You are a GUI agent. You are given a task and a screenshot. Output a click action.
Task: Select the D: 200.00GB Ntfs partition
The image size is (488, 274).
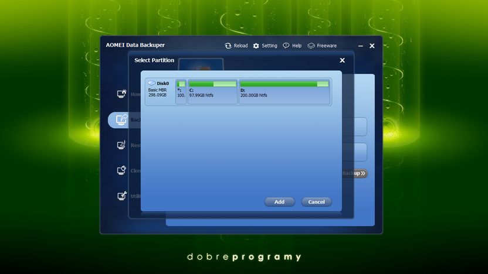click(284, 92)
